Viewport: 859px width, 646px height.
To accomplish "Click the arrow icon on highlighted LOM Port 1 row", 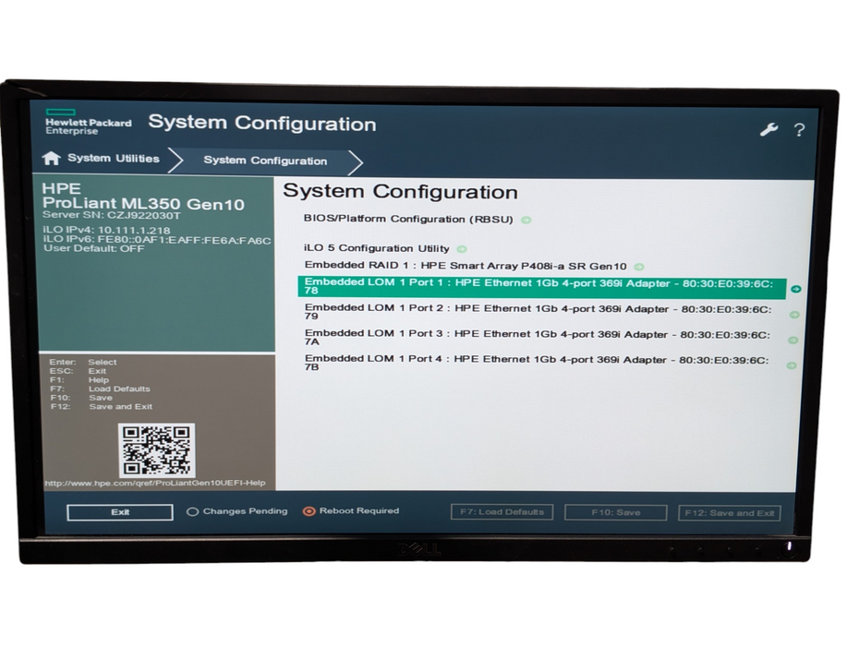I will (x=796, y=289).
